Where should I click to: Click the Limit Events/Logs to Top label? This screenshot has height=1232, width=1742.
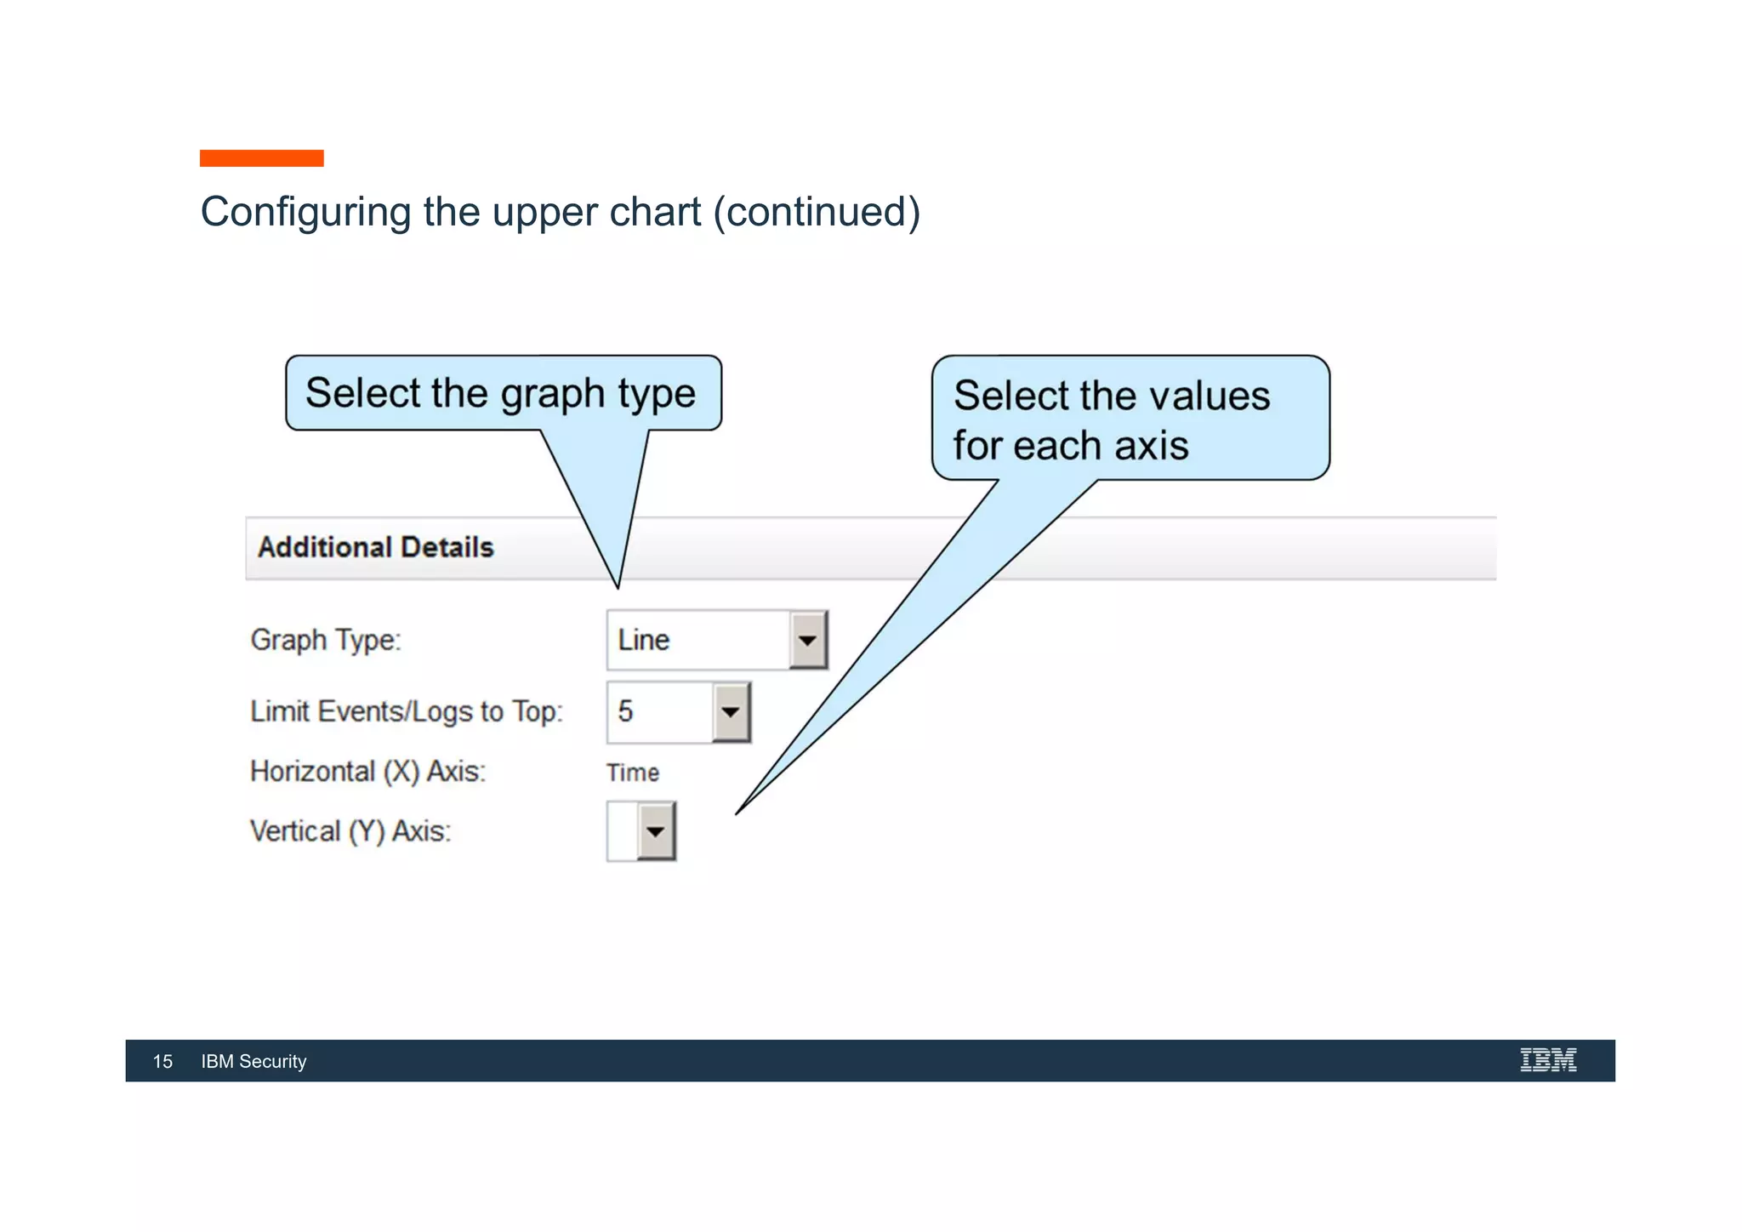point(407,711)
